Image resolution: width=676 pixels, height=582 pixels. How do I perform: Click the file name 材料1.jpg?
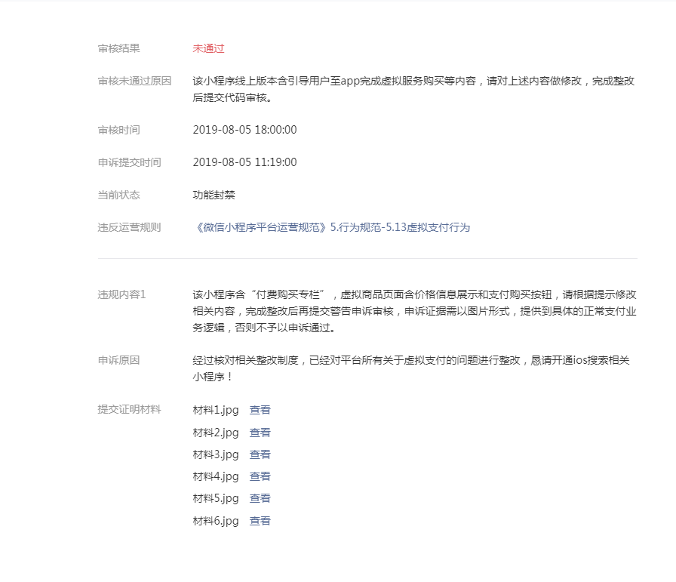pyautogui.click(x=216, y=411)
